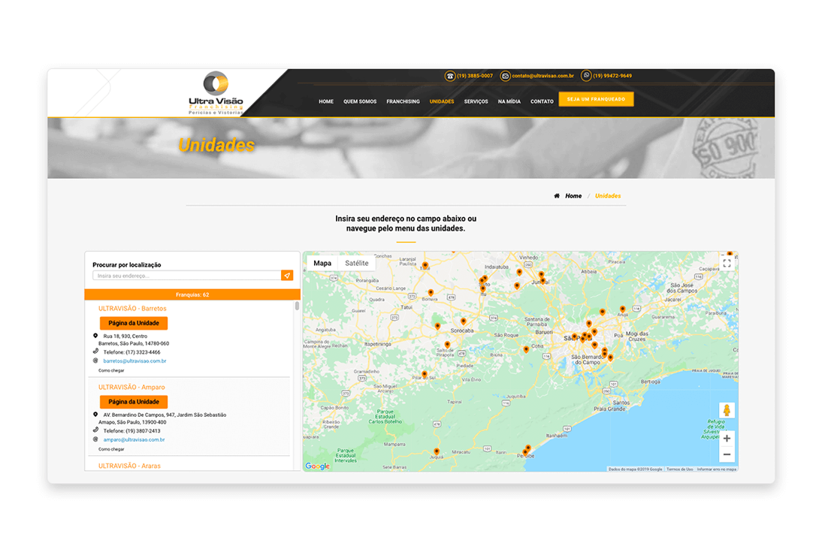Select the map pin icon for the Barretos address
The image size is (819, 546).
point(95,335)
